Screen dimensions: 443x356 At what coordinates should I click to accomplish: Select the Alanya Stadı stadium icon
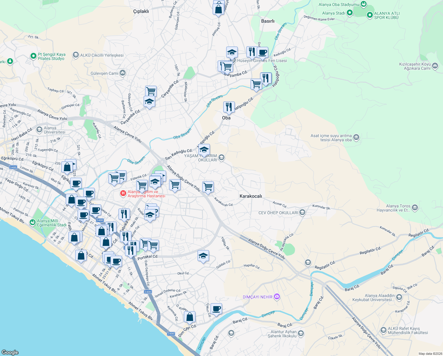pos(349,13)
